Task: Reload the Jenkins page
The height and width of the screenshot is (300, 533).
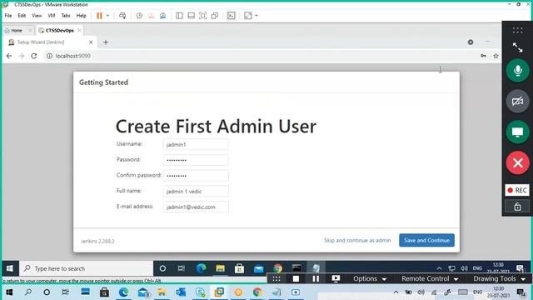Action: (33, 56)
